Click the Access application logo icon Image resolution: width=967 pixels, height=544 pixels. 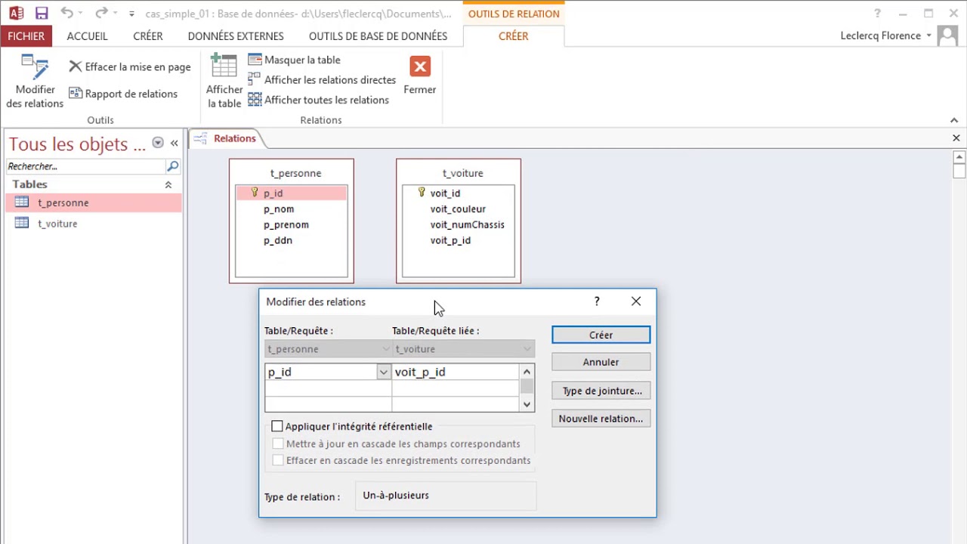tap(15, 14)
